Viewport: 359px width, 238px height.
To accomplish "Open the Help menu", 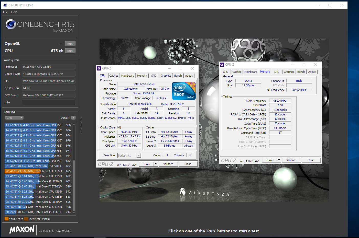I will (14, 12).
